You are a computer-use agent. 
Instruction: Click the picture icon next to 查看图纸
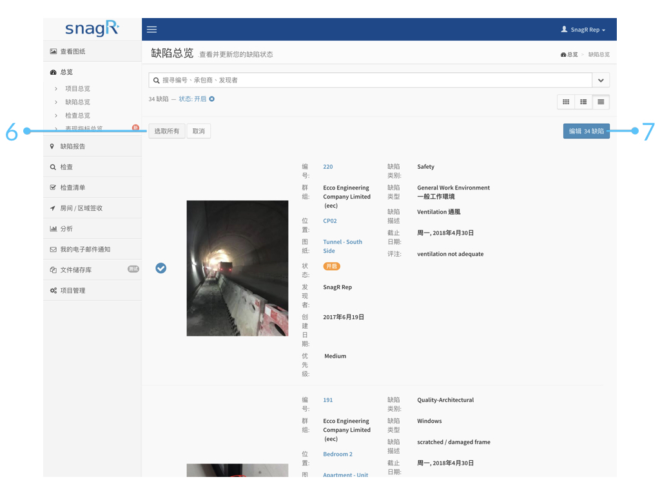(x=53, y=52)
